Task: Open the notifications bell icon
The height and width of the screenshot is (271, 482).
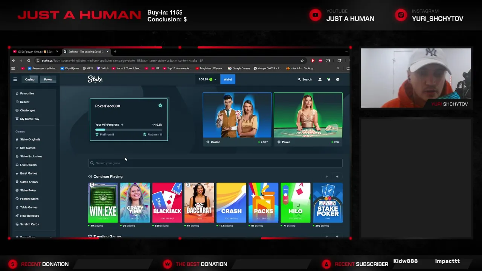Action: pos(329,79)
